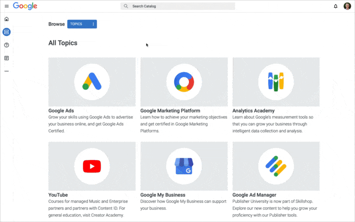Viewport: 355px width, 222px height.
Task: Click the Google Ad Manager title
Action: click(x=254, y=195)
